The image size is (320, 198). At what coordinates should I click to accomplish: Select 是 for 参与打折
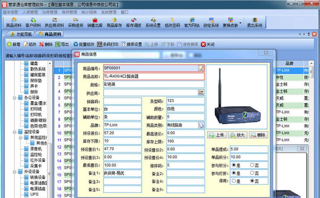pos(234,173)
